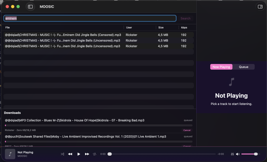
Task: Start playback with the play button
Action: pyautogui.click(x=78, y=154)
